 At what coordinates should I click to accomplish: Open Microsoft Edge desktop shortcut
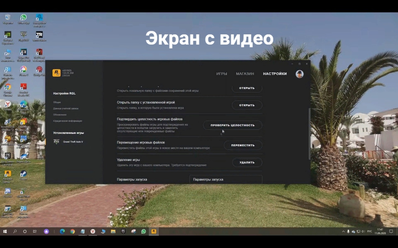pos(23,107)
